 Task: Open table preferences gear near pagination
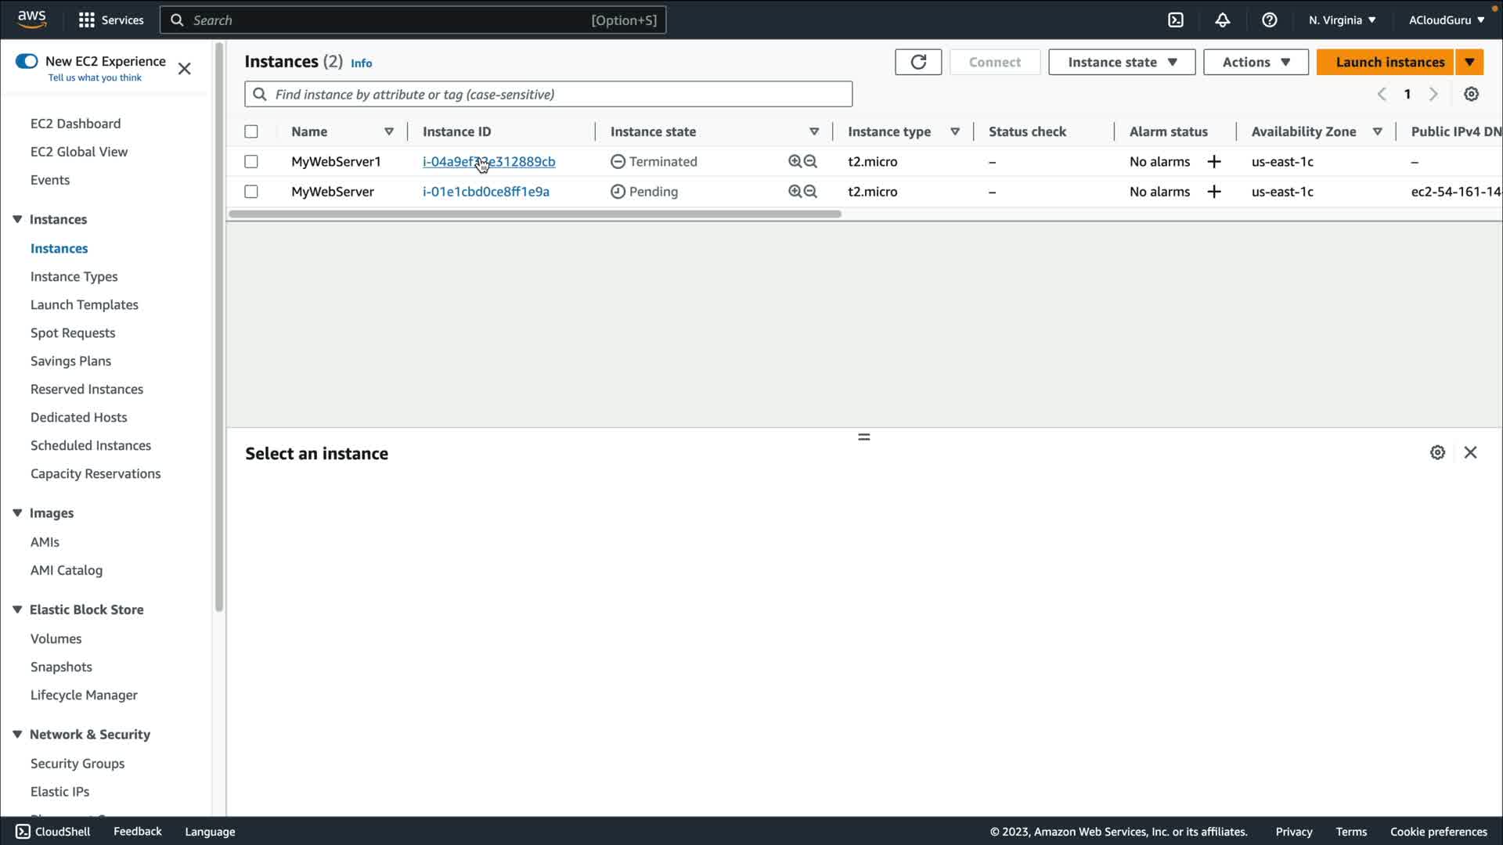pyautogui.click(x=1471, y=94)
